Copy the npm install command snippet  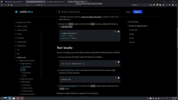tap(118, 62)
